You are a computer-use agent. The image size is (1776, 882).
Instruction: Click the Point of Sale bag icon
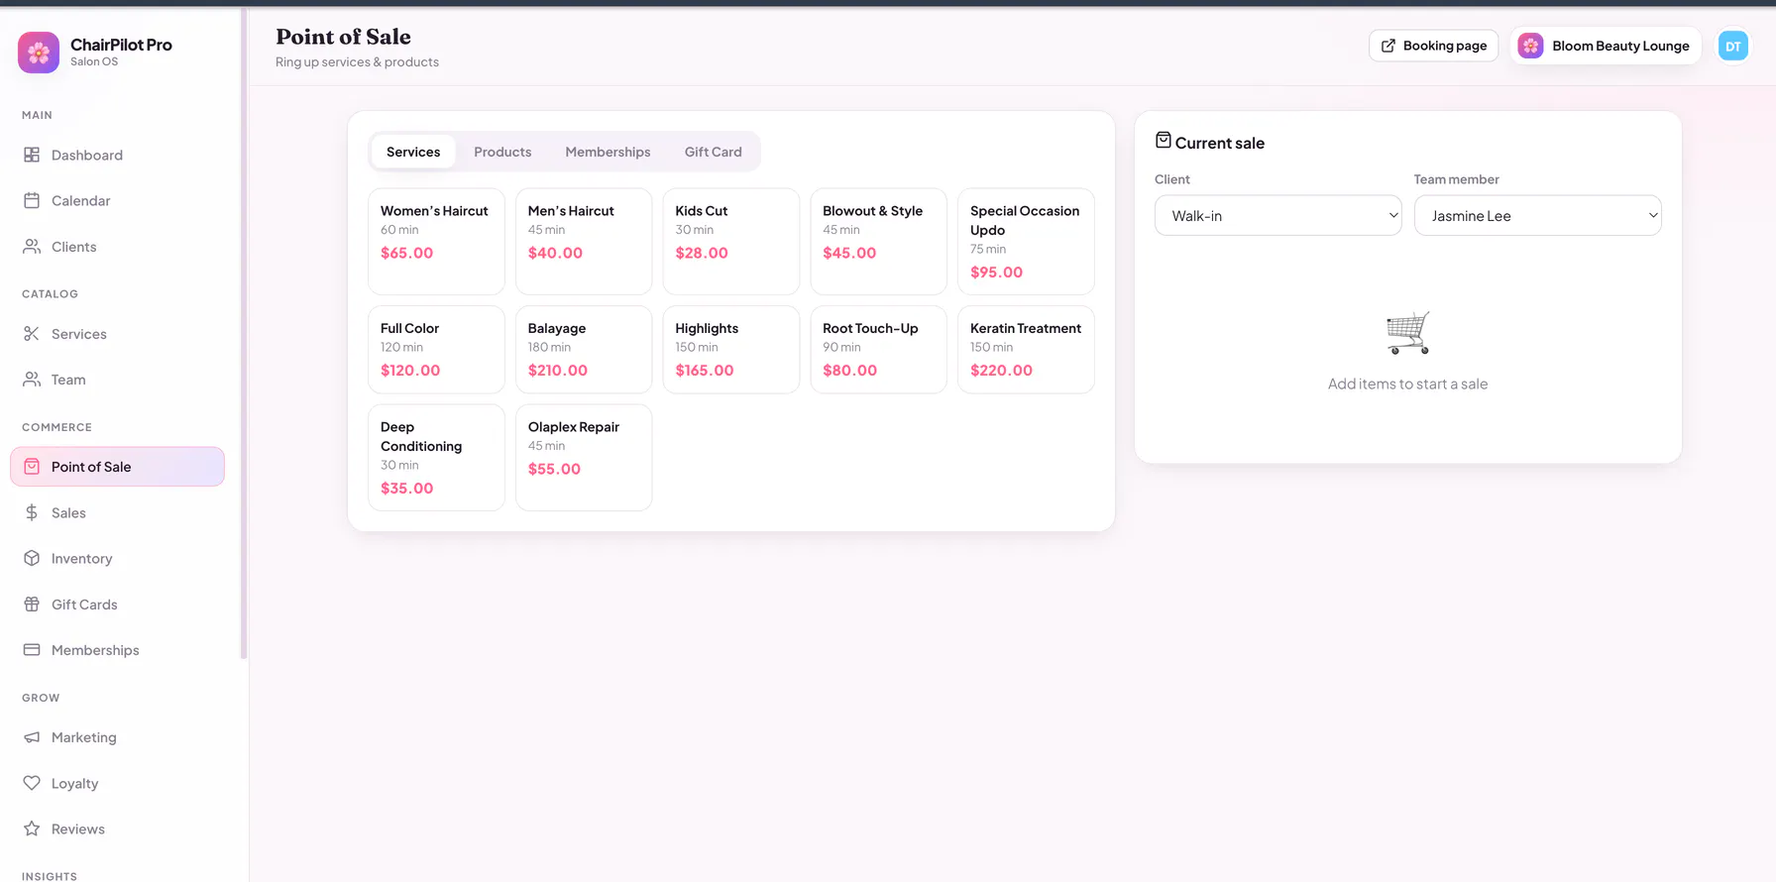point(32,467)
